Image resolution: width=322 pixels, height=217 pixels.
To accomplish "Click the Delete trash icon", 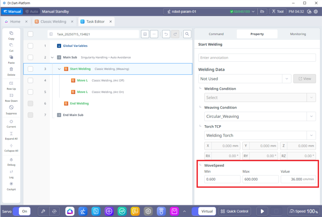I will [x=11, y=69].
